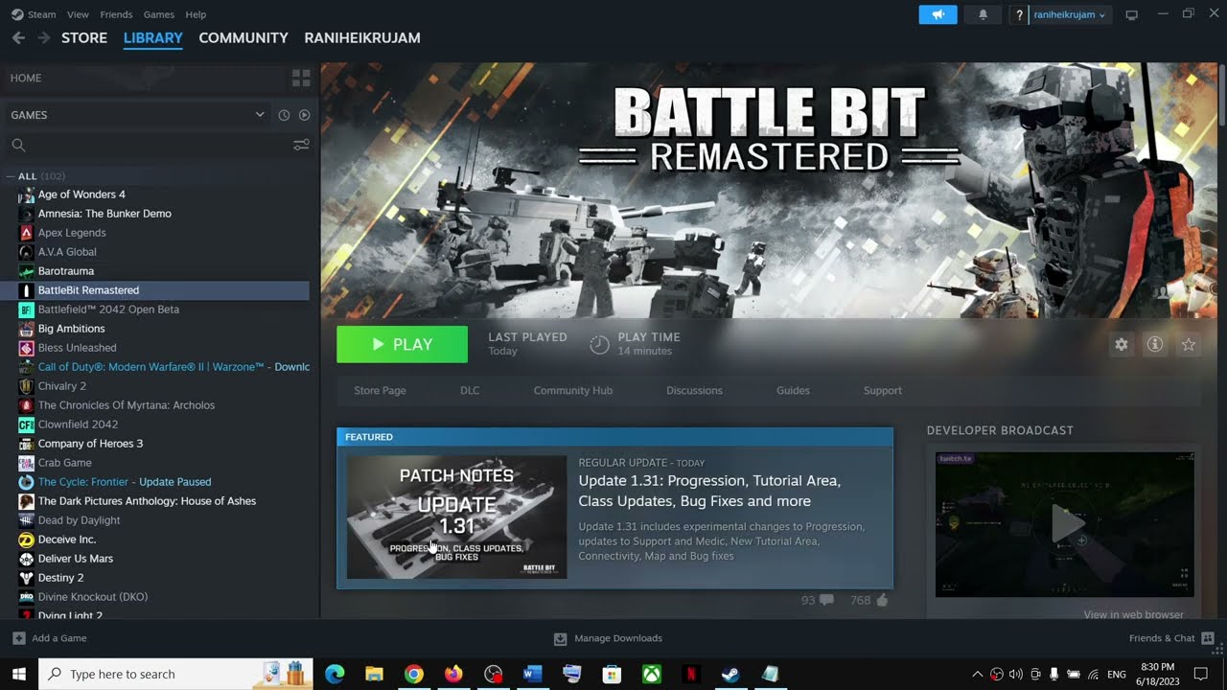Expand the Games category dropdown
Viewport: 1227px width, 690px height.
(x=260, y=115)
